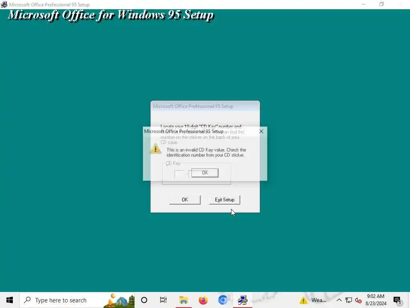Launch Firefox from taskbar
The height and width of the screenshot is (308, 410).
pyautogui.click(x=203, y=300)
